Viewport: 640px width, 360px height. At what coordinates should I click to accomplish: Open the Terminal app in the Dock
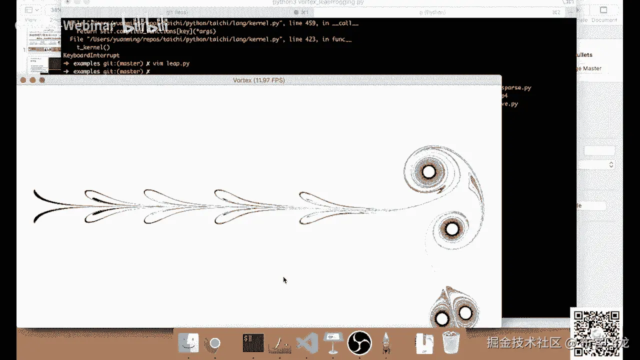coord(253,343)
